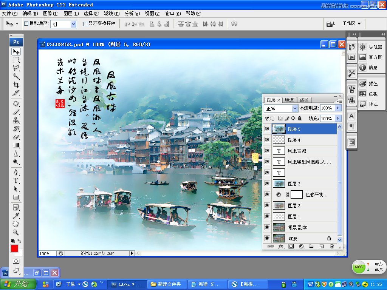Open the 滤镜 menu

coord(112,13)
